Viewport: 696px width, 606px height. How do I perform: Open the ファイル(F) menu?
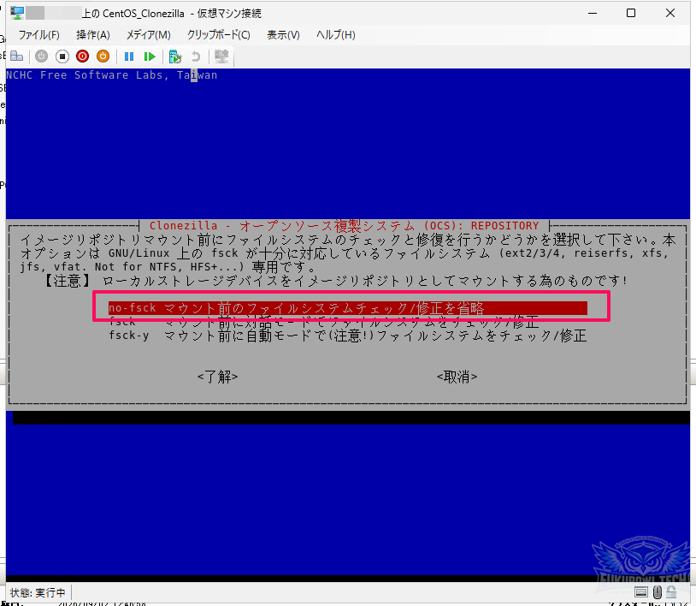(x=39, y=34)
